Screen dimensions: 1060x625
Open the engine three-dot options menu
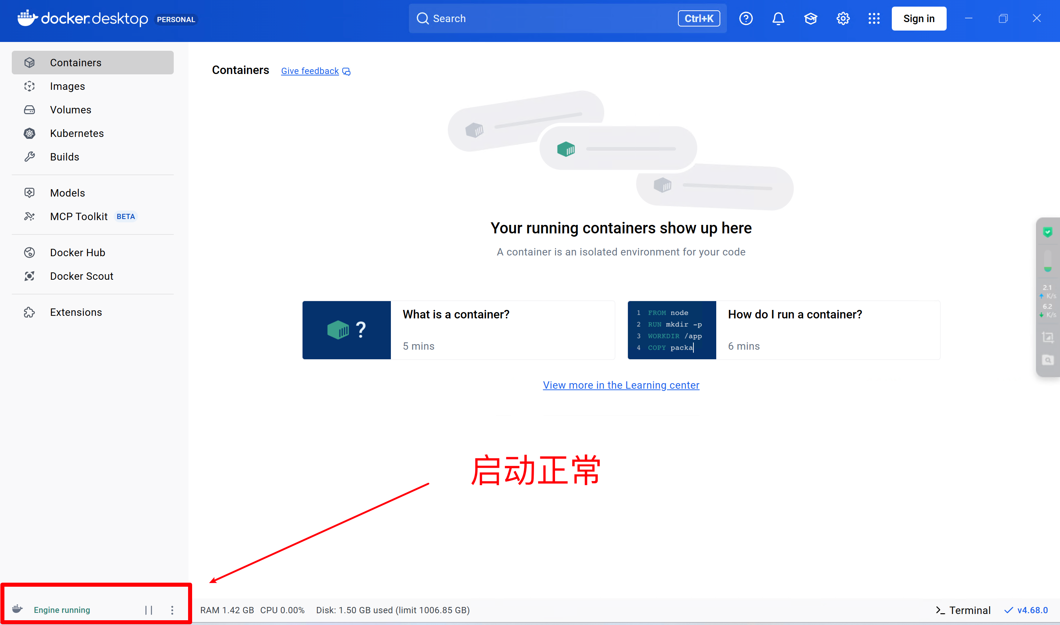click(172, 610)
